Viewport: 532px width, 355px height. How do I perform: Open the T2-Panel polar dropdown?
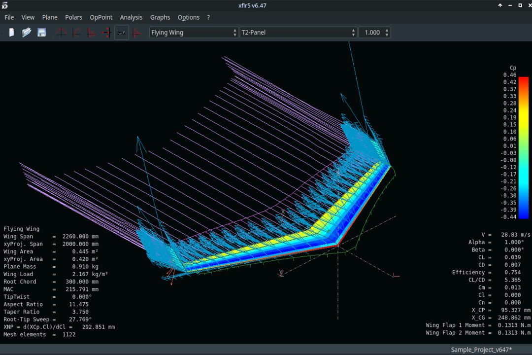298,33
